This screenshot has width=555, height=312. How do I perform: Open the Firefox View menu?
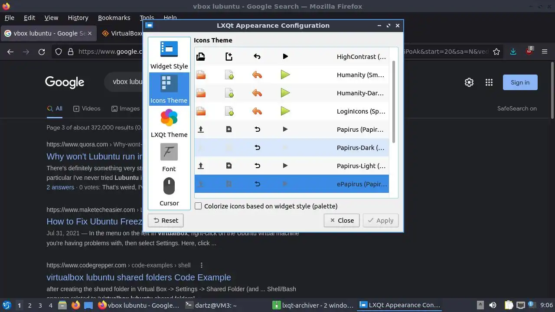[51, 18]
